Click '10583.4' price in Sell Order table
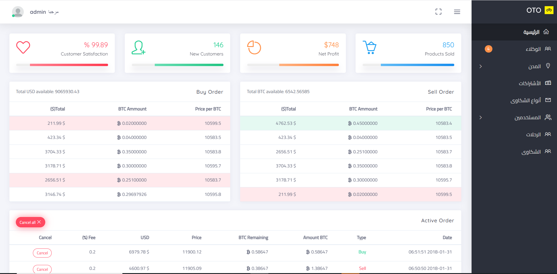 [444, 123]
